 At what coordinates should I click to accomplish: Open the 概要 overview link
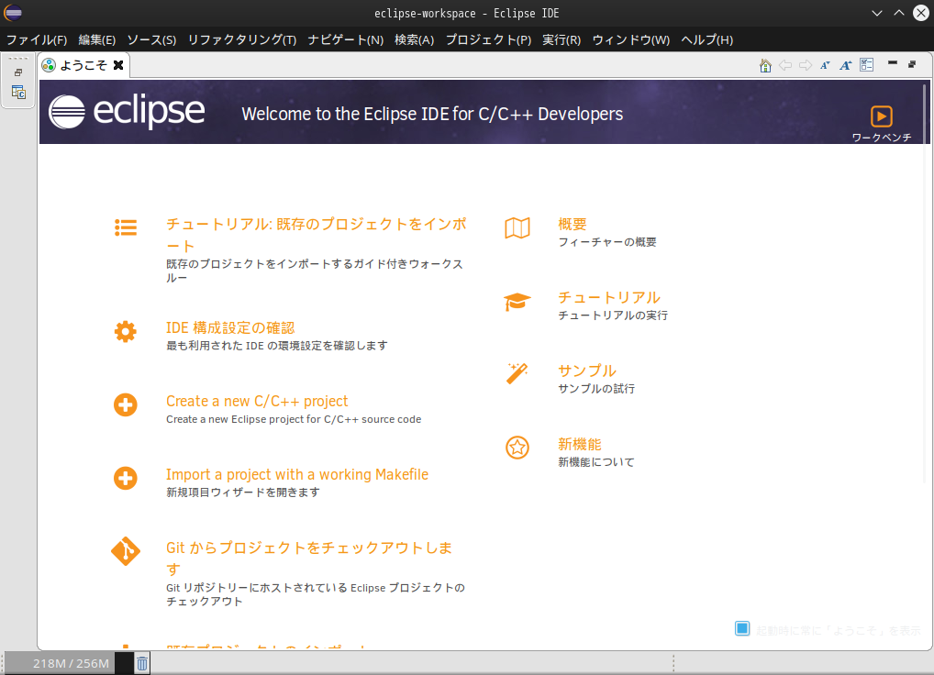click(x=573, y=224)
